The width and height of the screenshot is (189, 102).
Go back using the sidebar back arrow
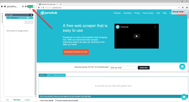point(2,6)
